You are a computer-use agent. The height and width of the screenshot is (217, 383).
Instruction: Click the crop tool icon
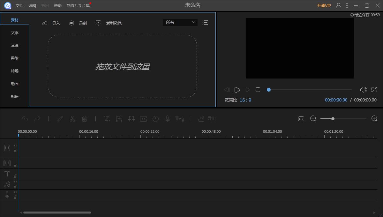[x=107, y=118]
